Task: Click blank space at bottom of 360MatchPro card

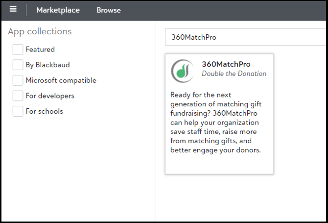Action: pos(219,164)
